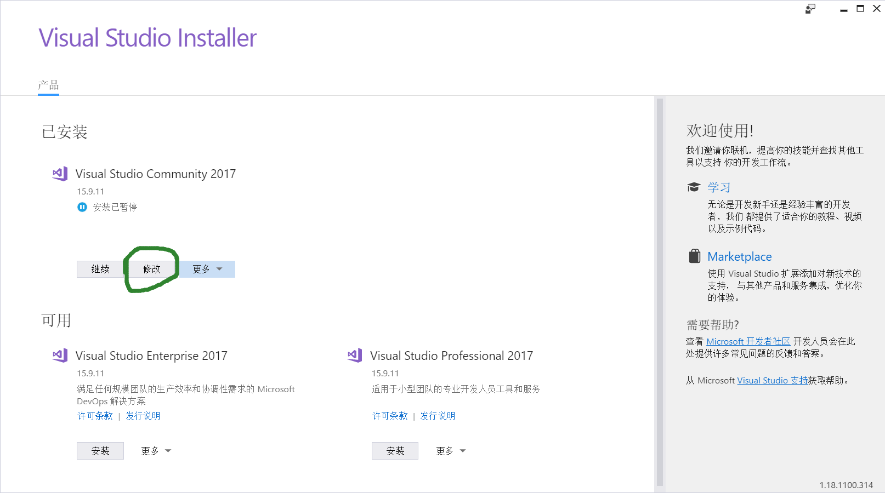Open 发行说明 under Visual Studio Enterprise 2017
885x493 pixels.
click(142, 415)
